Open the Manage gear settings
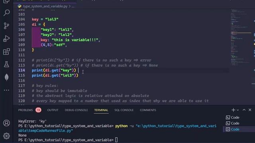The height and width of the screenshot is (143, 255). pos(6,136)
